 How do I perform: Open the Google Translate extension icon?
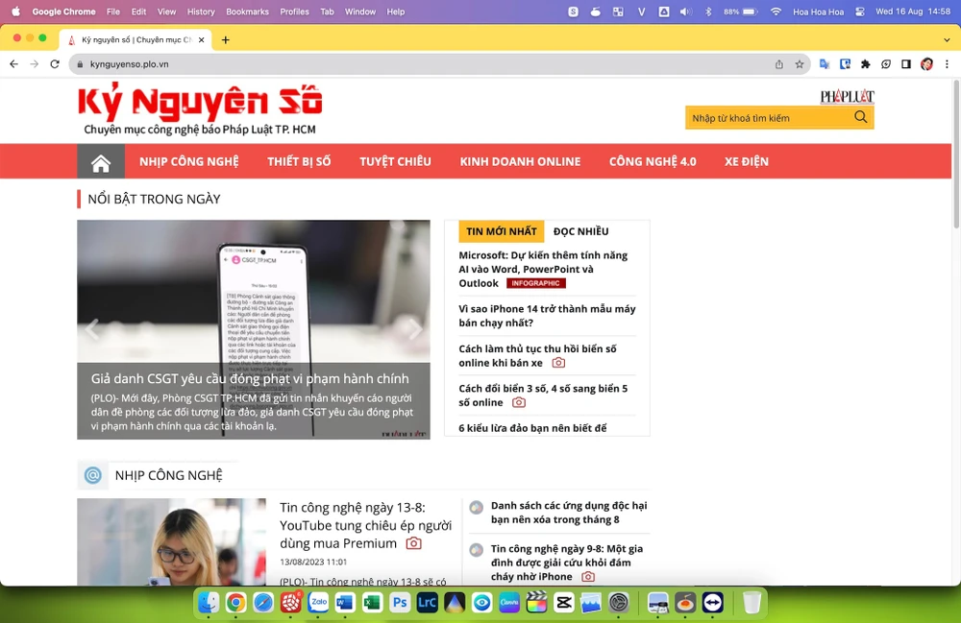pos(825,64)
